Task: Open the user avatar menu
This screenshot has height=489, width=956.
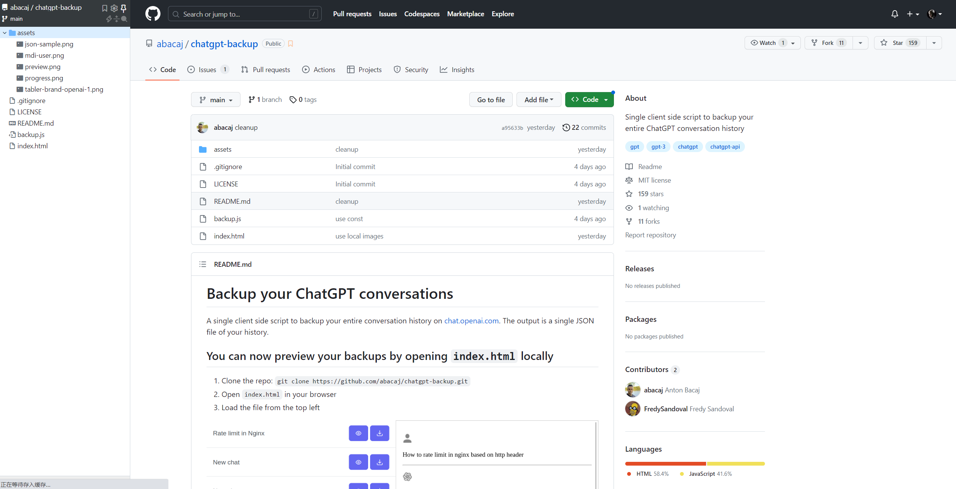Action: 934,14
